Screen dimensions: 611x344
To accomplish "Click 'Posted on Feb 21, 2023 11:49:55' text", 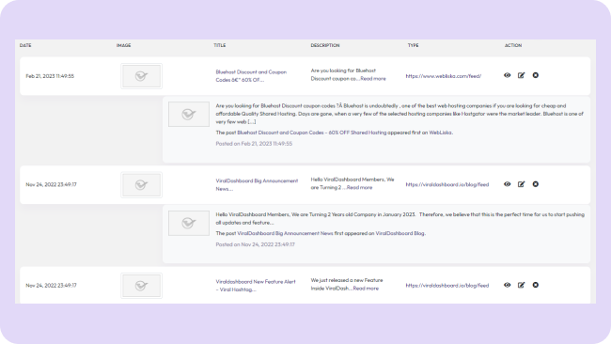I will pyautogui.click(x=254, y=144).
